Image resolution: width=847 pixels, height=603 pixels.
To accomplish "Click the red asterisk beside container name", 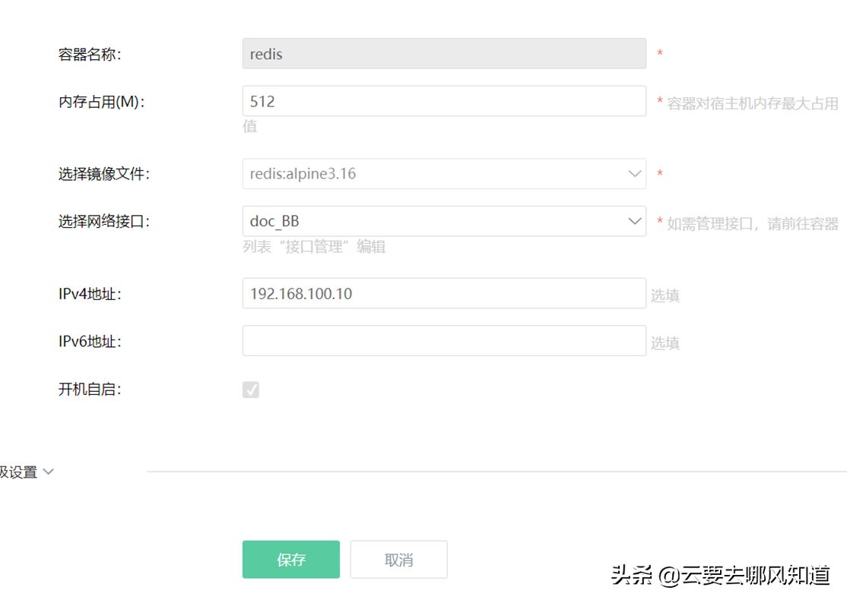I will pyautogui.click(x=659, y=53).
